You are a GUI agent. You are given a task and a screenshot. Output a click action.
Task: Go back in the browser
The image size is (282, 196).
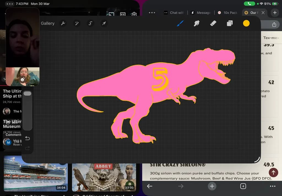pyautogui.click(x=150, y=186)
